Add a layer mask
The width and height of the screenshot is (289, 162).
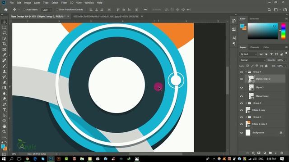259,153
